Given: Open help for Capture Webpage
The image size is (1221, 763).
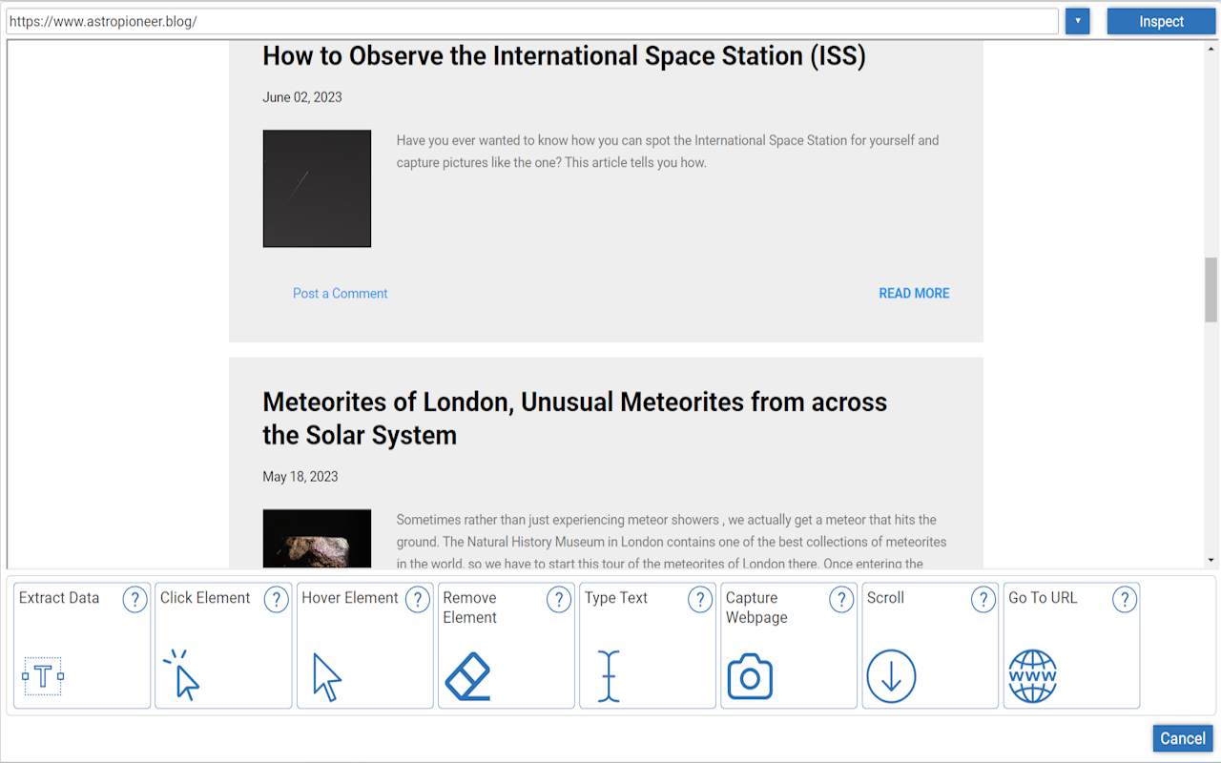Looking at the screenshot, I should click(x=841, y=599).
